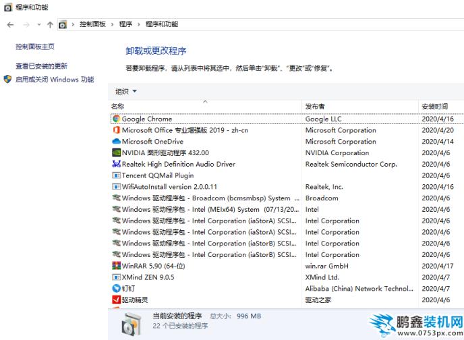The image size is (464, 340).
Task: Click the Microsoft Office 2019 icon
Action: 116,130
